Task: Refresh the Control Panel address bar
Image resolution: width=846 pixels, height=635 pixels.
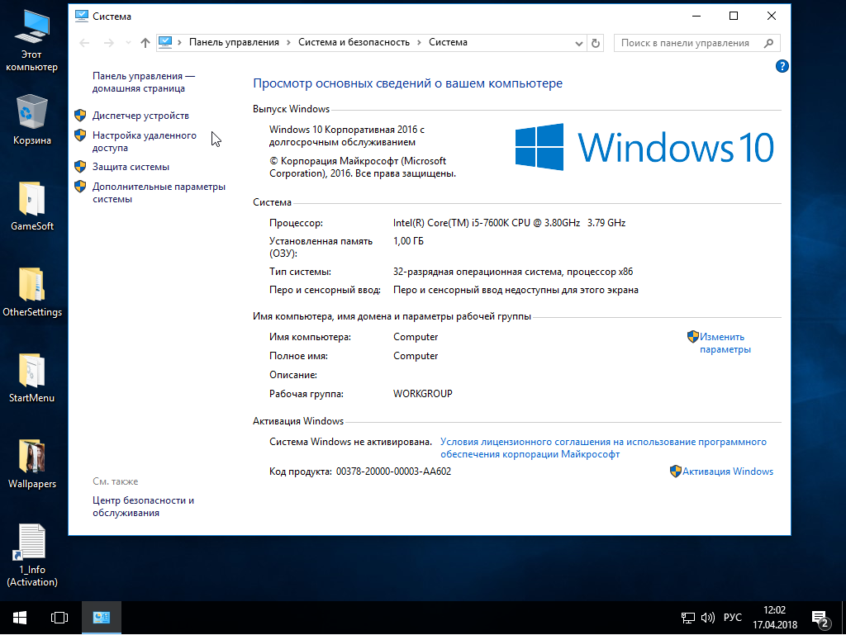Action: tap(596, 43)
